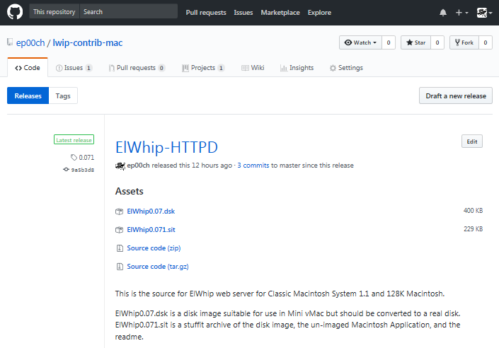Open the GitHub home logo

(x=15, y=12)
